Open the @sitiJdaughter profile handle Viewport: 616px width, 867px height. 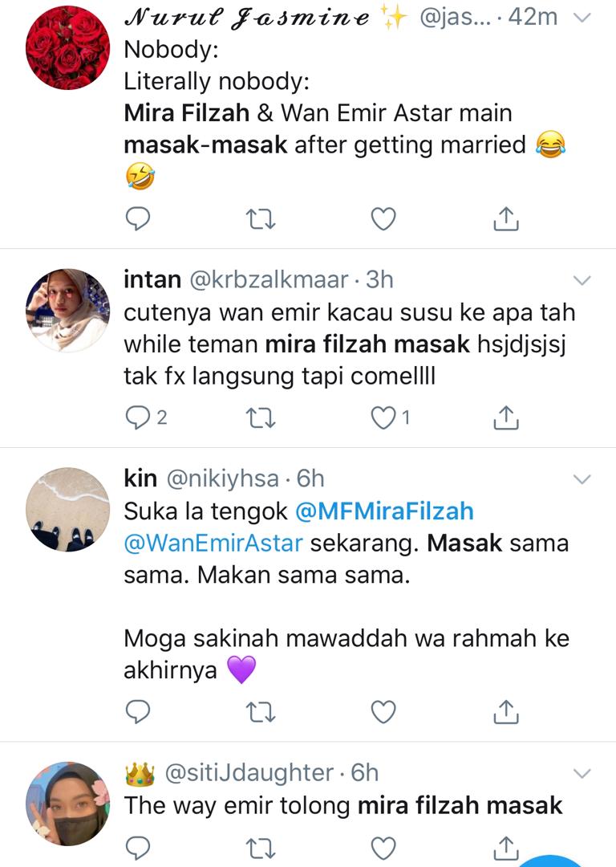click(249, 773)
